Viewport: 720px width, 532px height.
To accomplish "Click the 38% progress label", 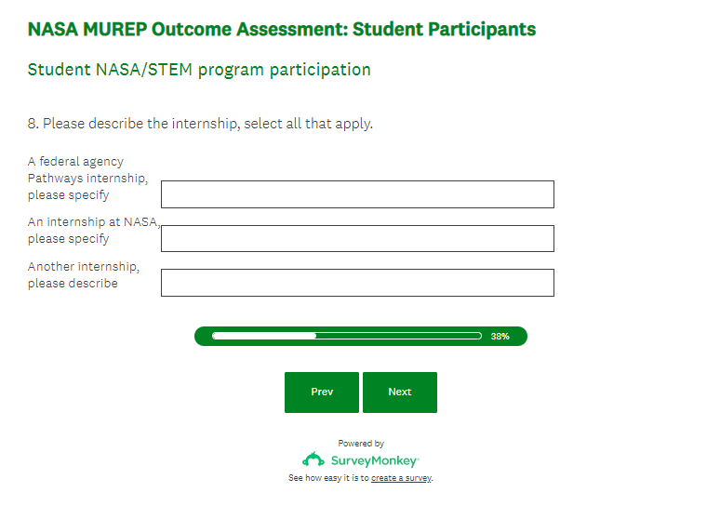I will tap(500, 337).
